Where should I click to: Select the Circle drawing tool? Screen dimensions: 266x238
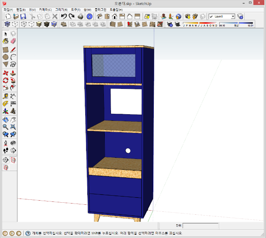tap(5, 57)
